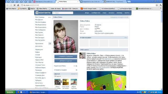
Task: Switch to the Призариум browser tab
Action: point(44,2)
